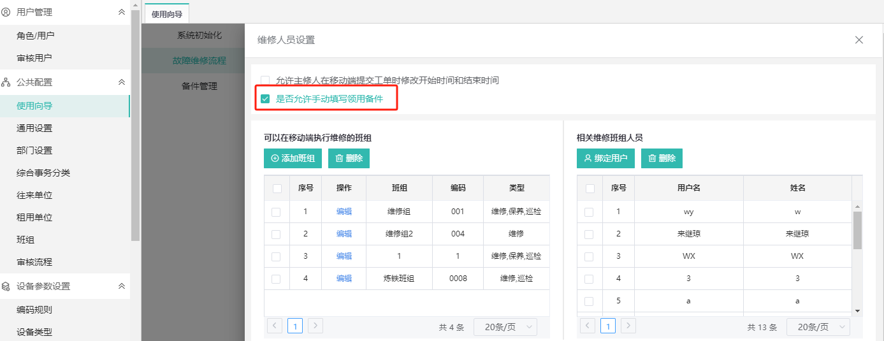Click 删除 button in the 班组 panel
This screenshot has height=341, width=884.
349,158
